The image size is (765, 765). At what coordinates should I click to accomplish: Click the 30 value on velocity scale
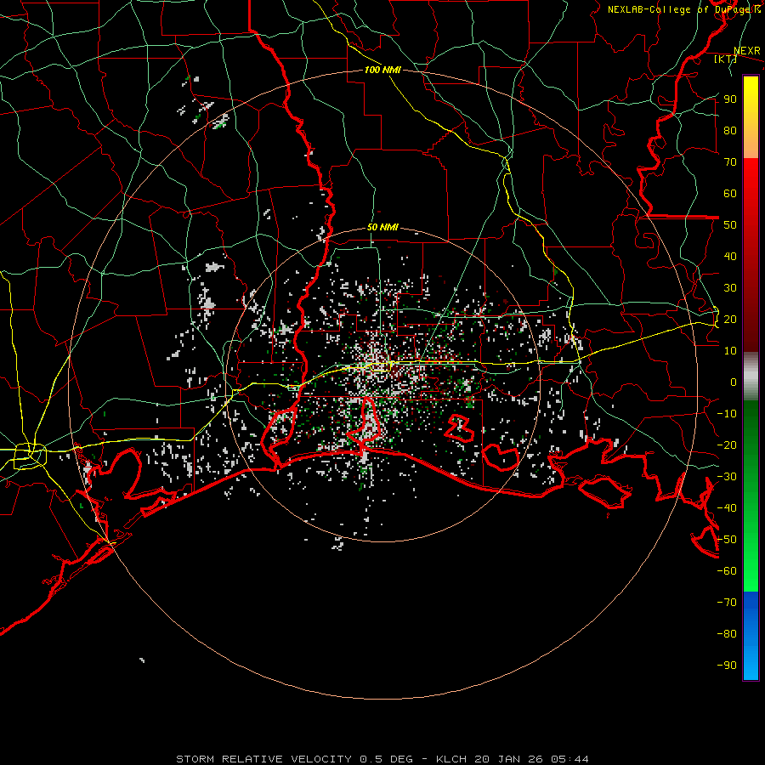730,288
